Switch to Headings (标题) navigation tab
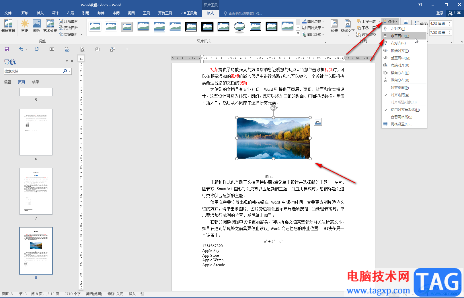464x298 pixels. [x=7, y=82]
